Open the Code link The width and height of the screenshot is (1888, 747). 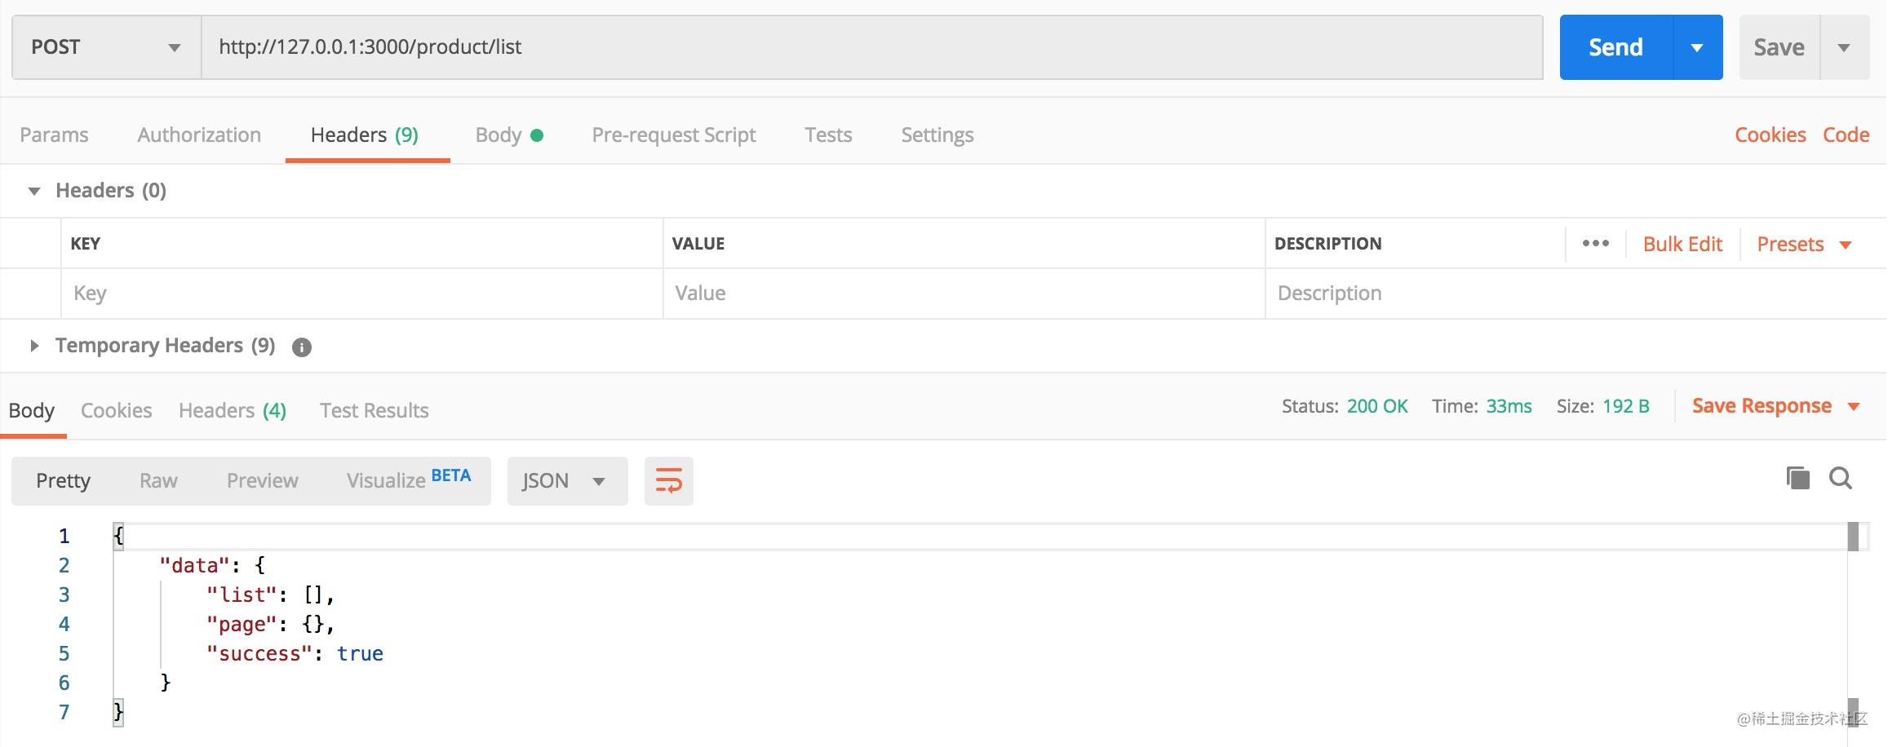[x=1846, y=135]
